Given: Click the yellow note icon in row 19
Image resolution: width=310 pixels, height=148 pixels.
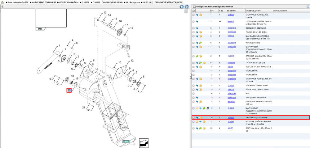Looking at the screenshot, I should point(197,108).
